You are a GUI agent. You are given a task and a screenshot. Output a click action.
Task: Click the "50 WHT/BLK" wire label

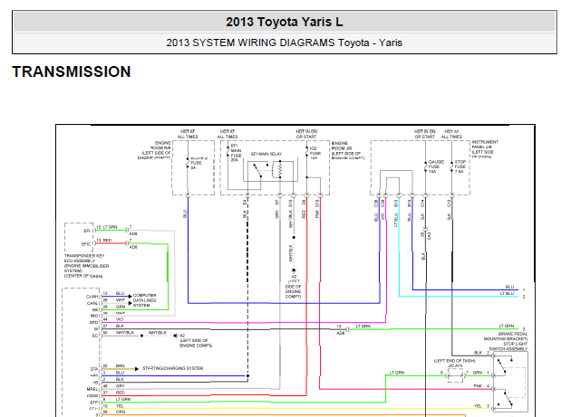pos(119,333)
